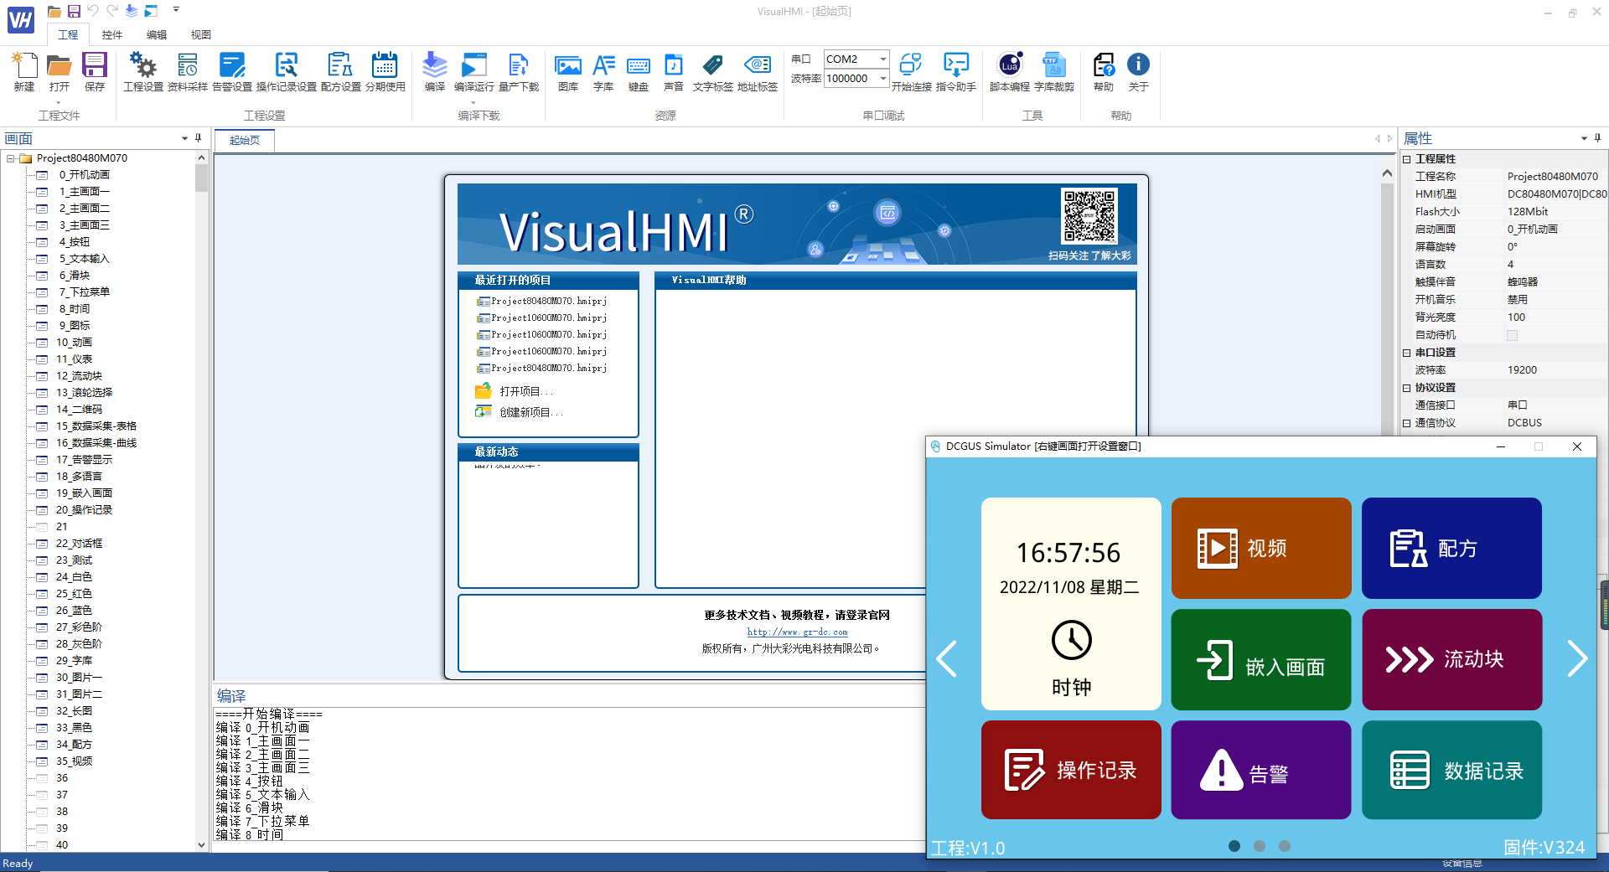Viewport: 1609px width, 872px height.
Task: Save the project with 保存 icon
Action: pyautogui.click(x=95, y=71)
